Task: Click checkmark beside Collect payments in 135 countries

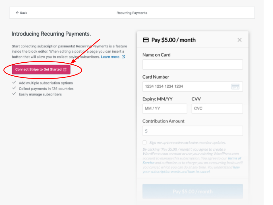Action: click(x=14, y=89)
